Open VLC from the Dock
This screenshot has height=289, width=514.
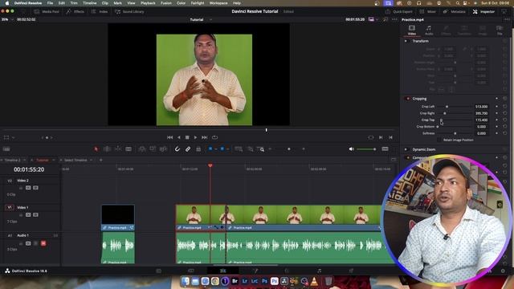pyautogui.click(x=314, y=281)
